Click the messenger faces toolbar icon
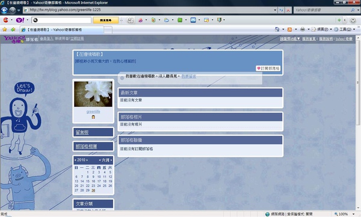Screen dimensions: 361x217 click(x=131, y=20)
